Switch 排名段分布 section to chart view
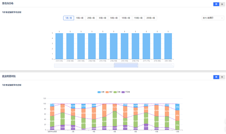The height and width of the screenshot is (134, 226). (216, 4)
